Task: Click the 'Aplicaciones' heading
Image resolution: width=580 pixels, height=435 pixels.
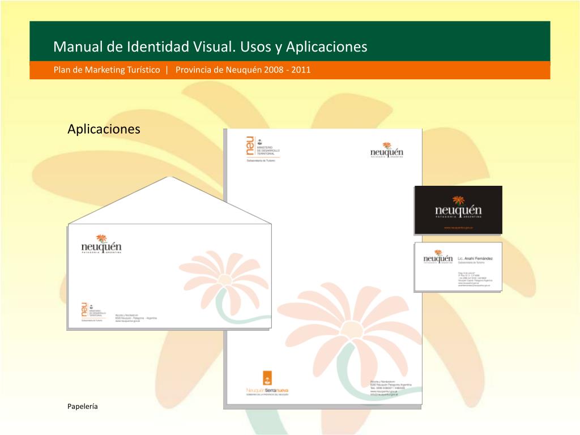Action: pyautogui.click(x=104, y=129)
